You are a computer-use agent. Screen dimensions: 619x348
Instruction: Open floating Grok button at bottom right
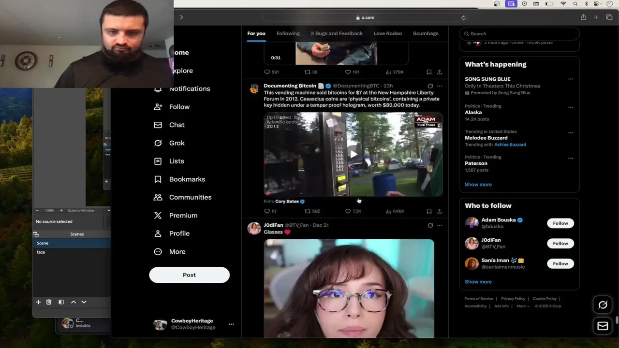click(603, 305)
